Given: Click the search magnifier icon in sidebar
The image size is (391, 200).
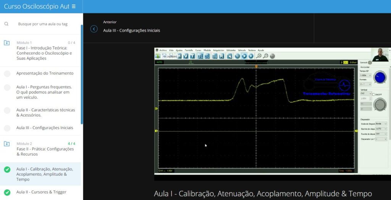Looking at the screenshot, I should click(x=6, y=24).
